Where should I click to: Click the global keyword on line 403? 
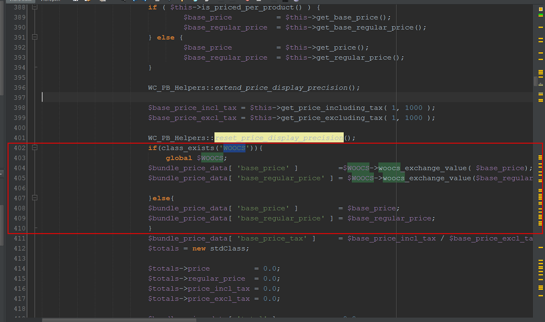pos(179,158)
